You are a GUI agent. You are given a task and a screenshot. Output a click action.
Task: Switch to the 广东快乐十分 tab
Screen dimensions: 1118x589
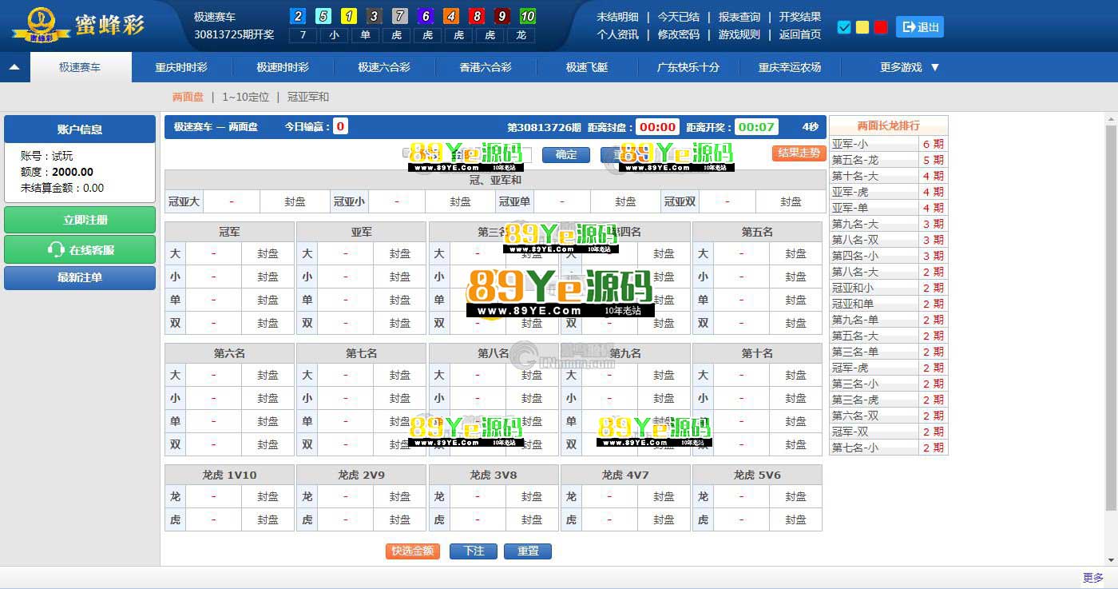point(688,67)
